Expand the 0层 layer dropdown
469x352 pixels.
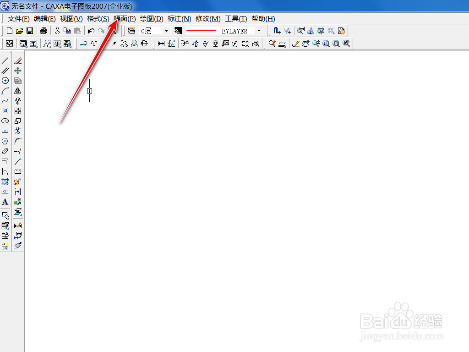pos(166,31)
